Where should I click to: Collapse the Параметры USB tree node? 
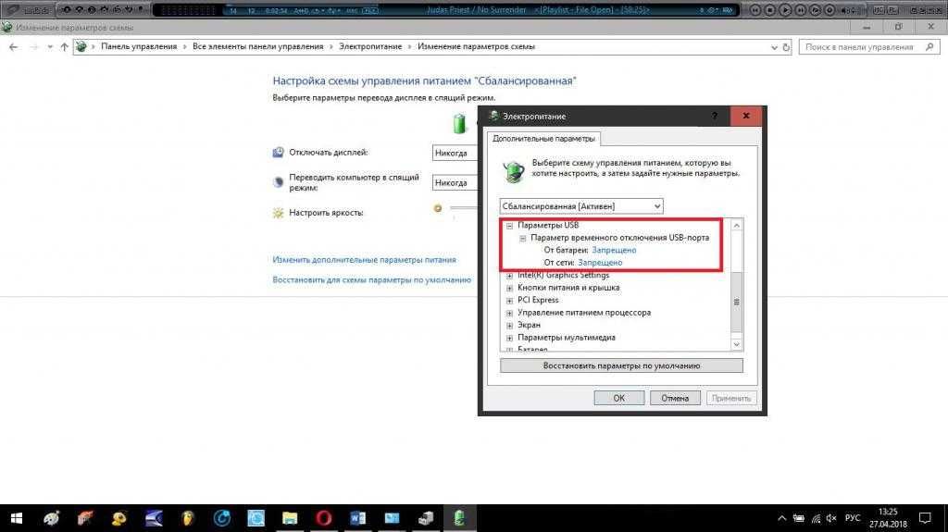[x=509, y=225]
